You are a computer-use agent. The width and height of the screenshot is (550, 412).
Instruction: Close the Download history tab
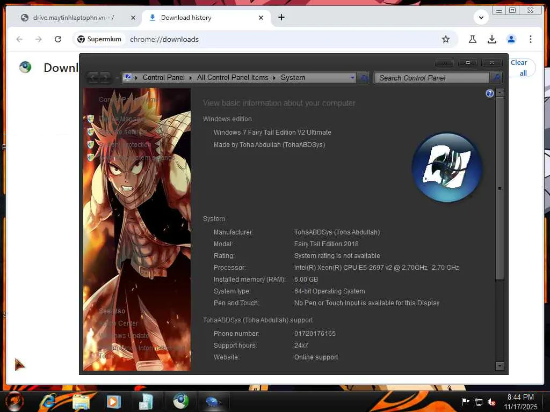[260, 18]
